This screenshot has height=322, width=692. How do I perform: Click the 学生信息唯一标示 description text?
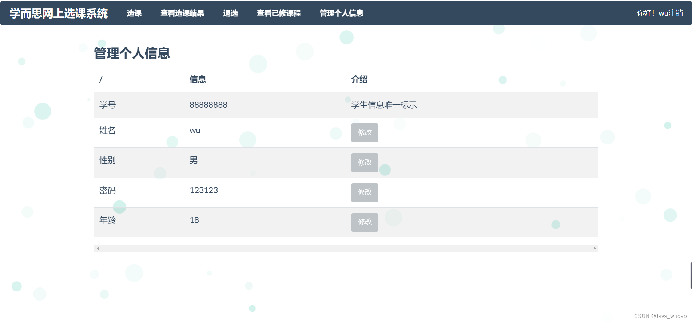tap(384, 105)
